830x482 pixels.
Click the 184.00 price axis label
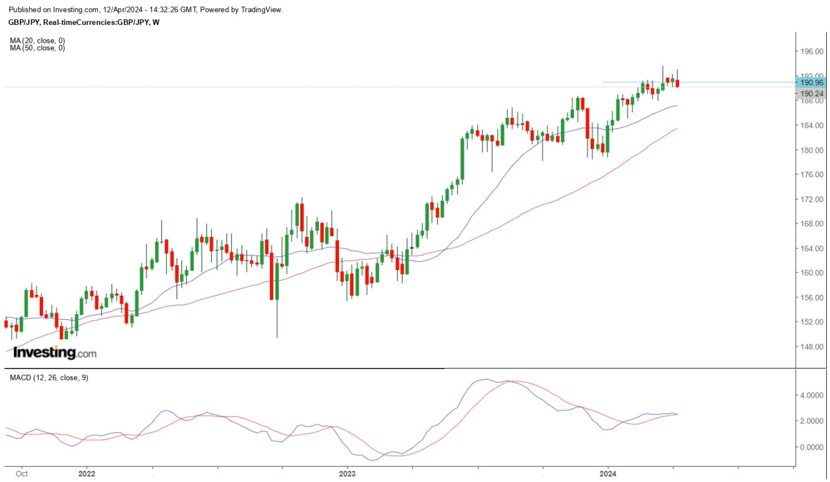[812, 125]
